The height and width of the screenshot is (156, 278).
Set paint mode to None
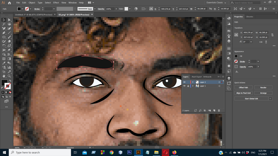point(10,92)
